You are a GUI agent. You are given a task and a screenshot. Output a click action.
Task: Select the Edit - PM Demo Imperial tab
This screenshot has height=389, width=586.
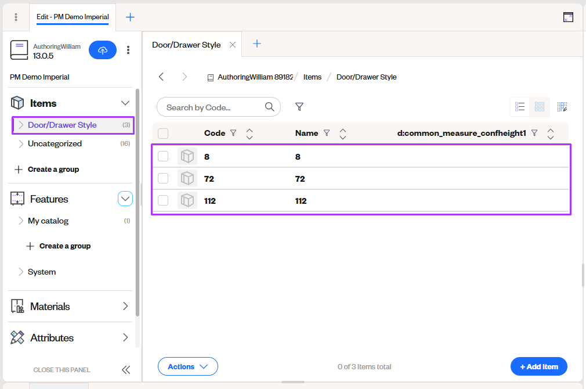pyautogui.click(x=73, y=17)
